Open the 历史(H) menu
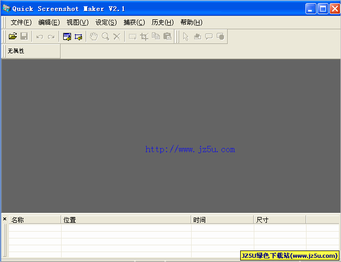This screenshot has height=262, width=341. [x=162, y=22]
